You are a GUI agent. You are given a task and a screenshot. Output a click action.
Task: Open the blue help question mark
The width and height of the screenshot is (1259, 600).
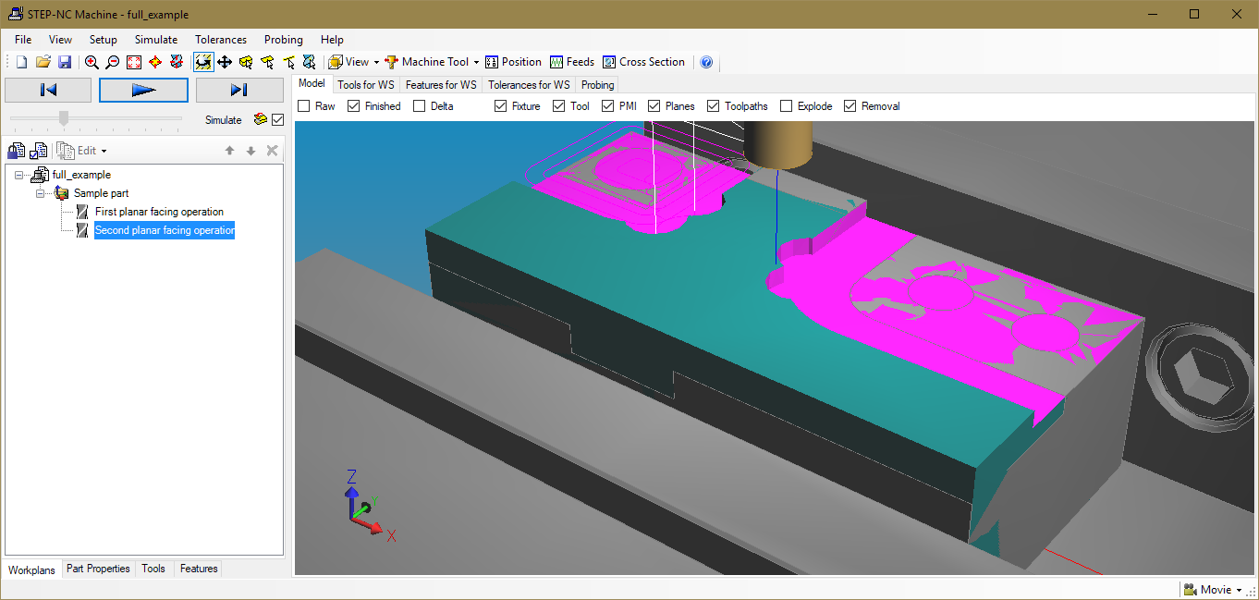coord(707,62)
